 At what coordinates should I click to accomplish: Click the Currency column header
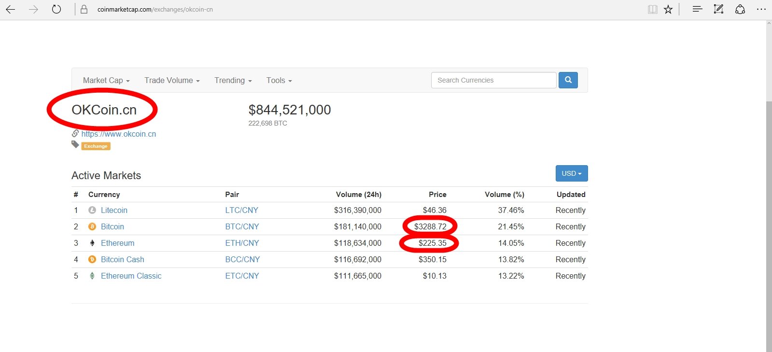104,194
